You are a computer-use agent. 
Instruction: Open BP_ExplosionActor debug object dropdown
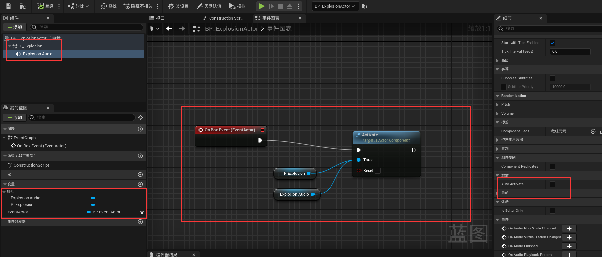335,6
